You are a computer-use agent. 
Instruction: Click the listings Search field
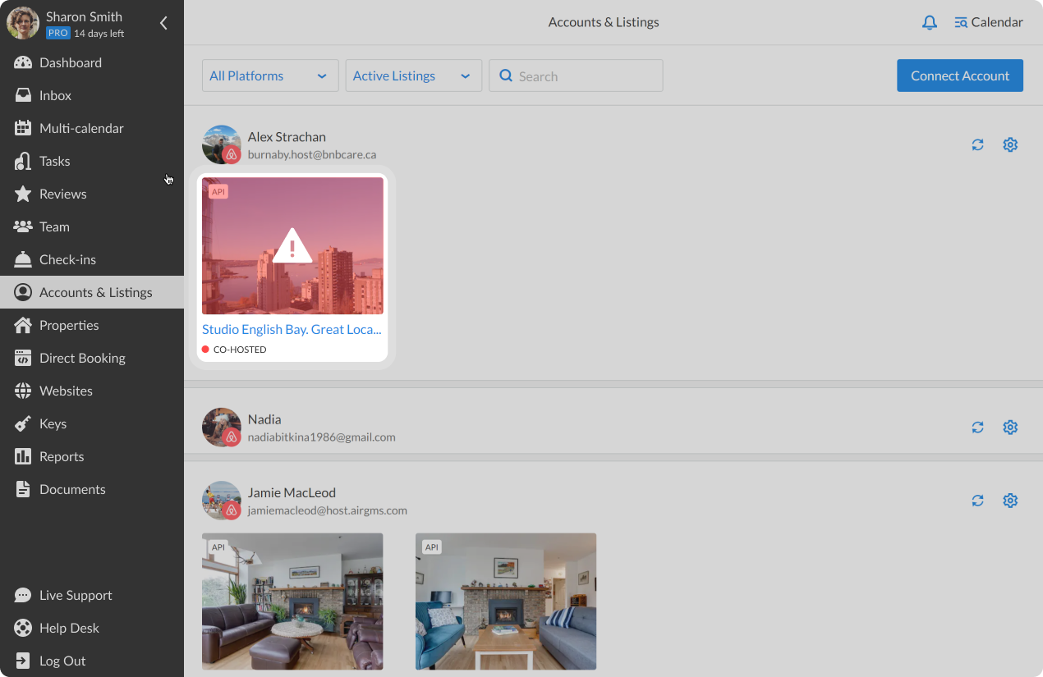[576, 75]
